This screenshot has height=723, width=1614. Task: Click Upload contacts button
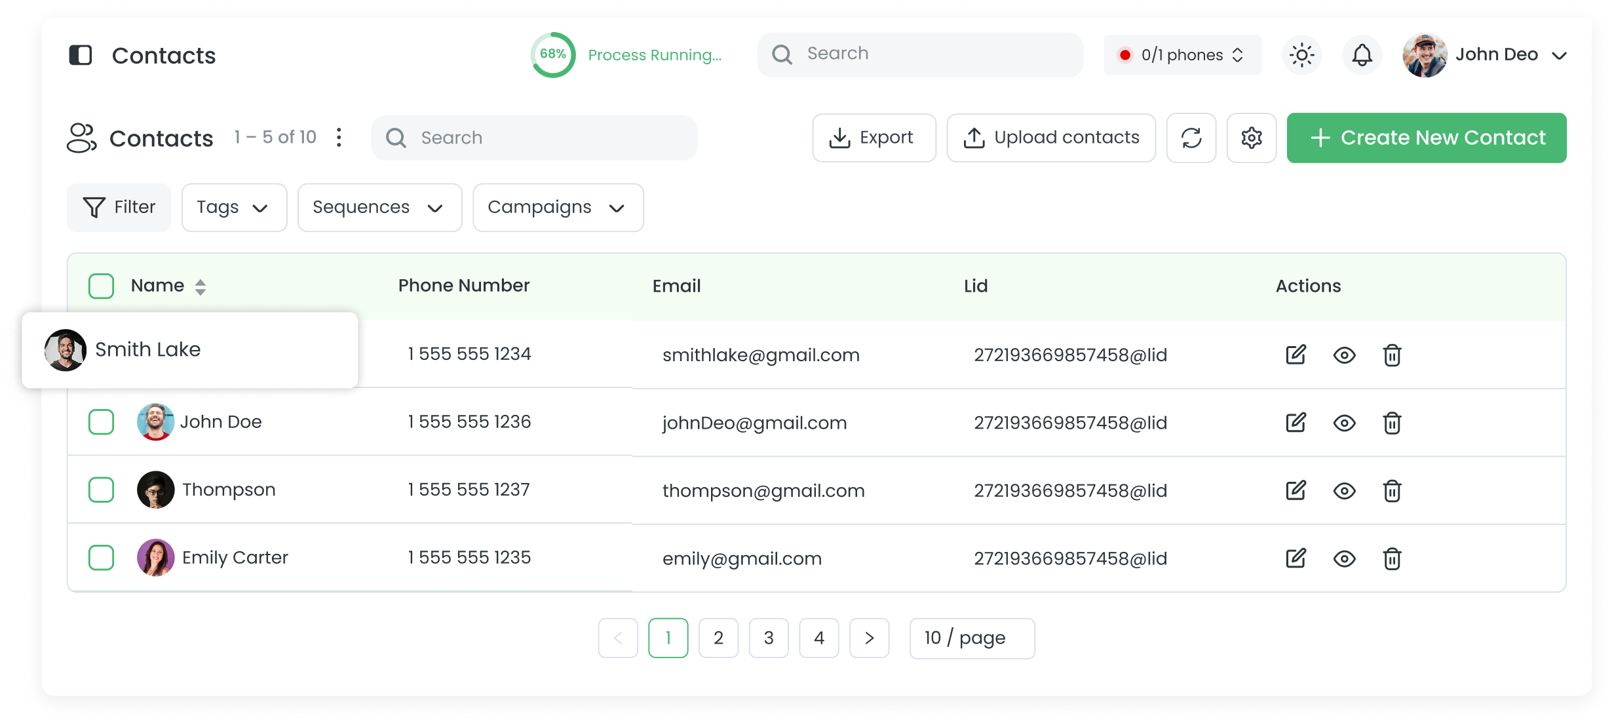[x=1051, y=138]
